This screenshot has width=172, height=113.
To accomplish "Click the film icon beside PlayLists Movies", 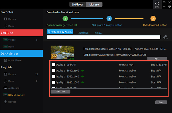I will pyautogui.click(x=5, y=74).
